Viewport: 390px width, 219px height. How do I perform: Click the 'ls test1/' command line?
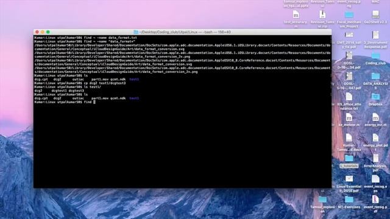coord(68,87)
